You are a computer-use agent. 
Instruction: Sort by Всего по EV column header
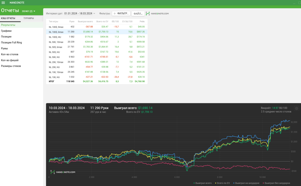(102, 22)
